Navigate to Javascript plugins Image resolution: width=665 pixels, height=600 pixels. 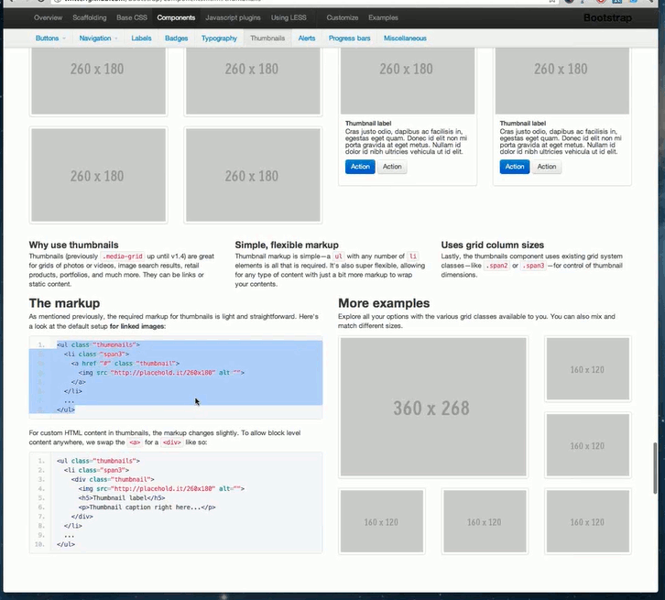(x=233, y=17)
